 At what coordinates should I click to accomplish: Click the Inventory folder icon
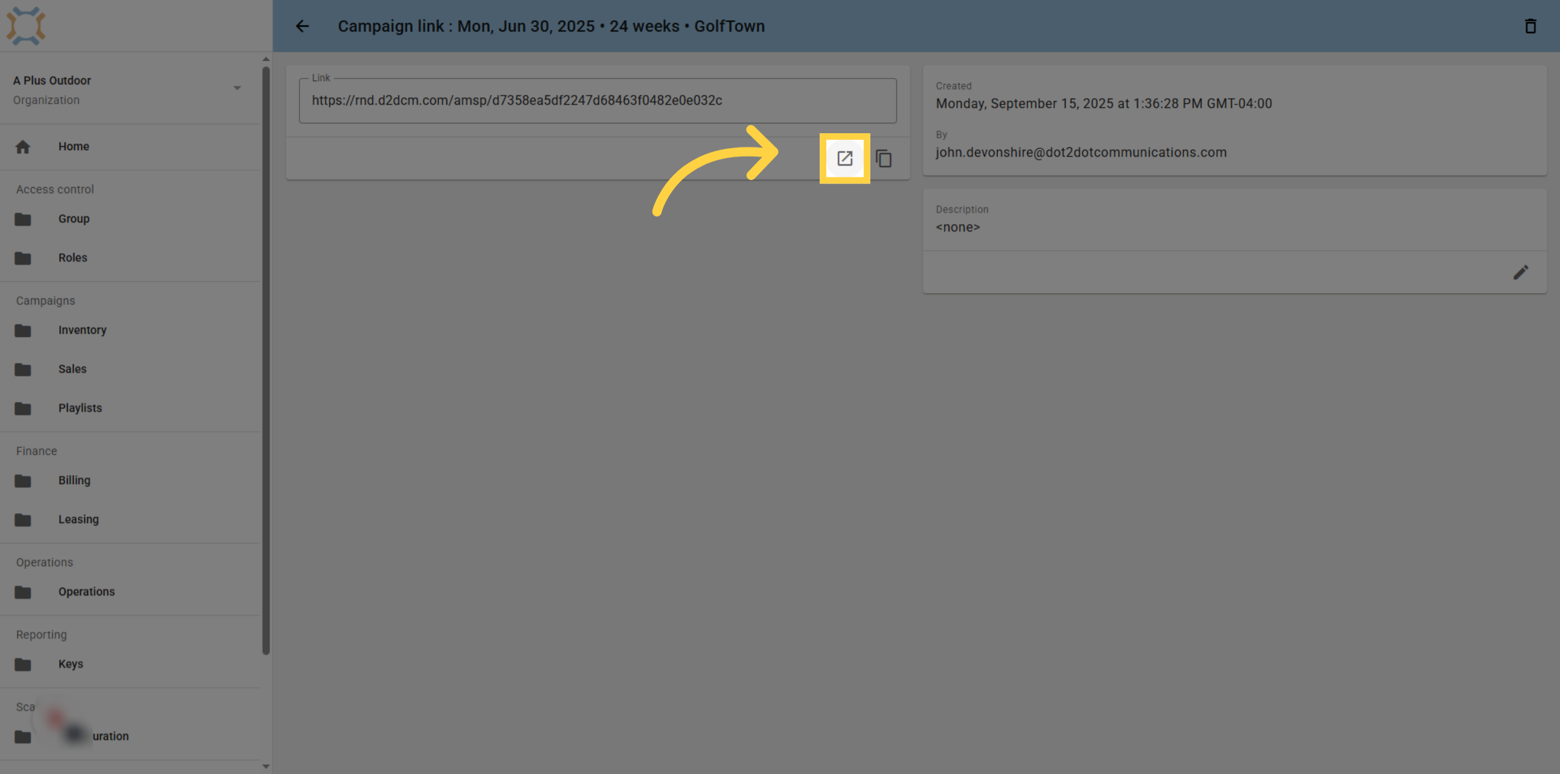[23, 331]
